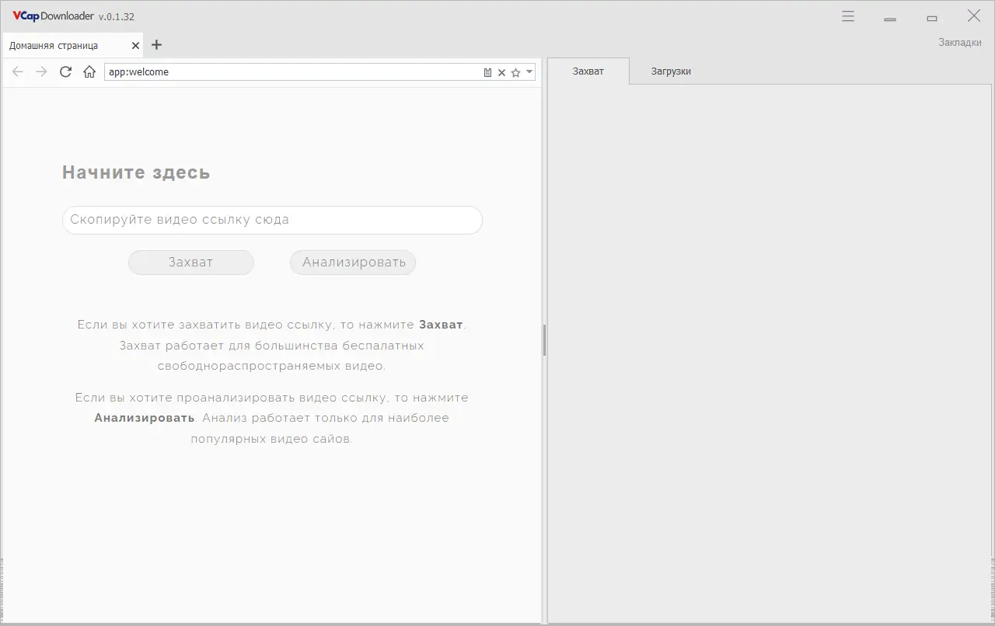Reload the current page

(x=65, y=71)
